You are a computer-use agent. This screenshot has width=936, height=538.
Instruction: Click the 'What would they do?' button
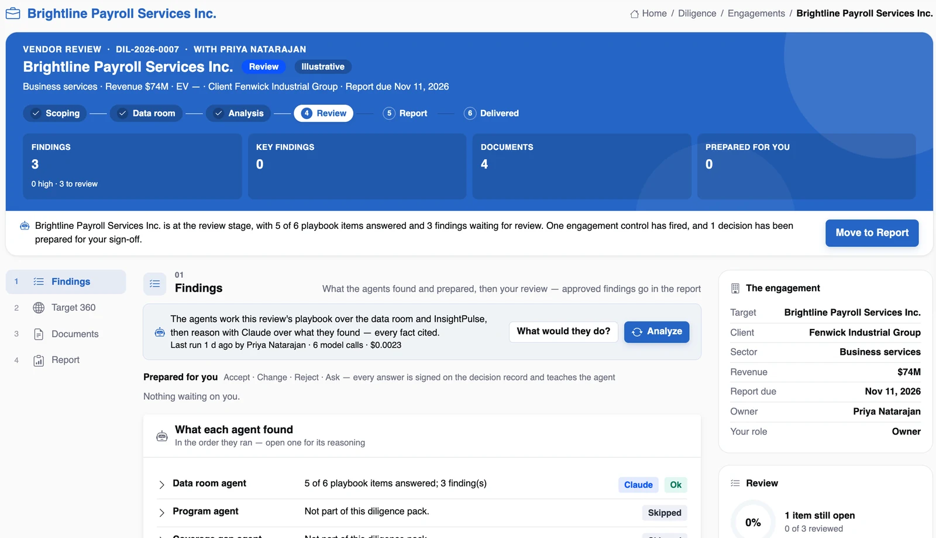[x=563, y=332]
